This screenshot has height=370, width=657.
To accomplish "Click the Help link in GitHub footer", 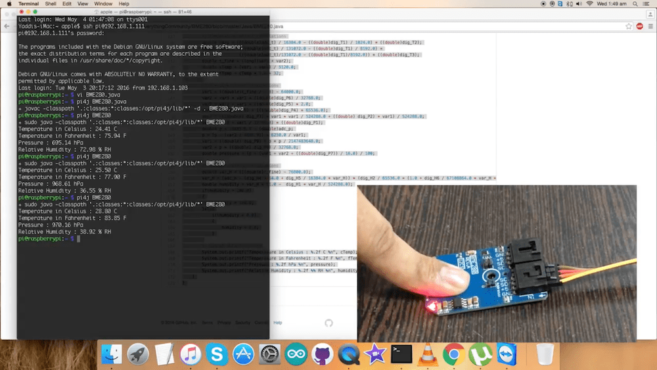I will [x=278, y=323].
